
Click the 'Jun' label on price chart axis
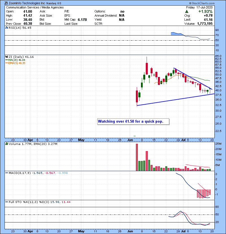click(x=130, y=140)
